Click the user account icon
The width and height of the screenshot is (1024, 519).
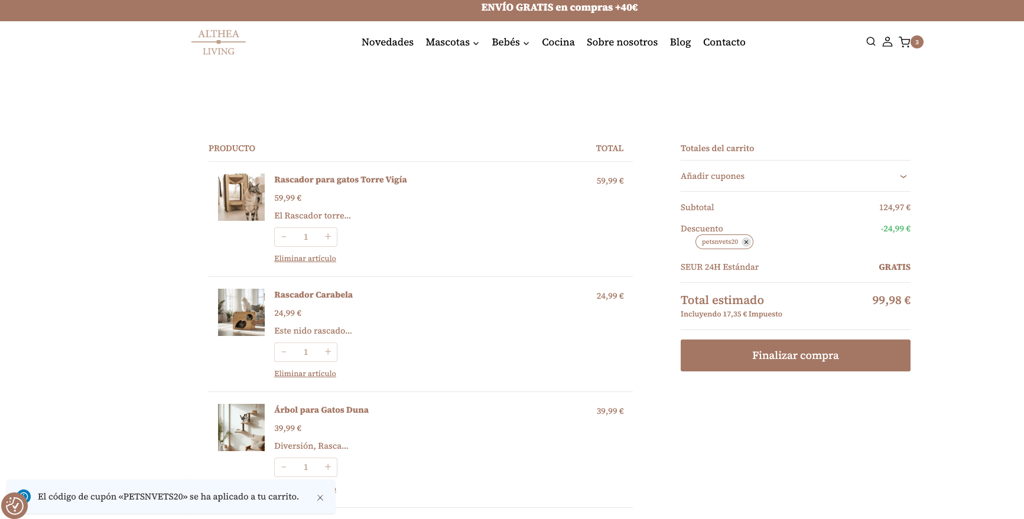(x=887, y=42)
